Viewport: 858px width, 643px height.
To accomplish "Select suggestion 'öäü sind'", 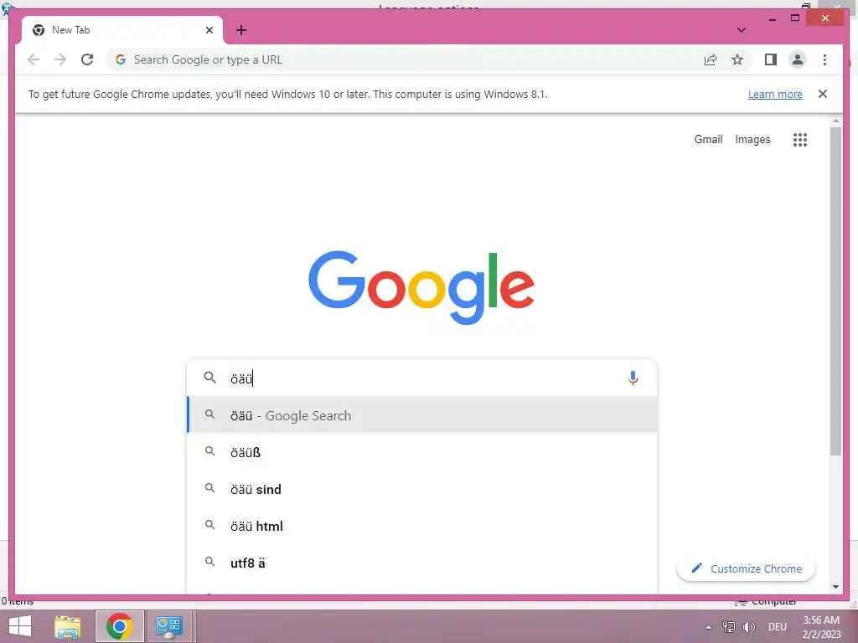I will 422,489.
